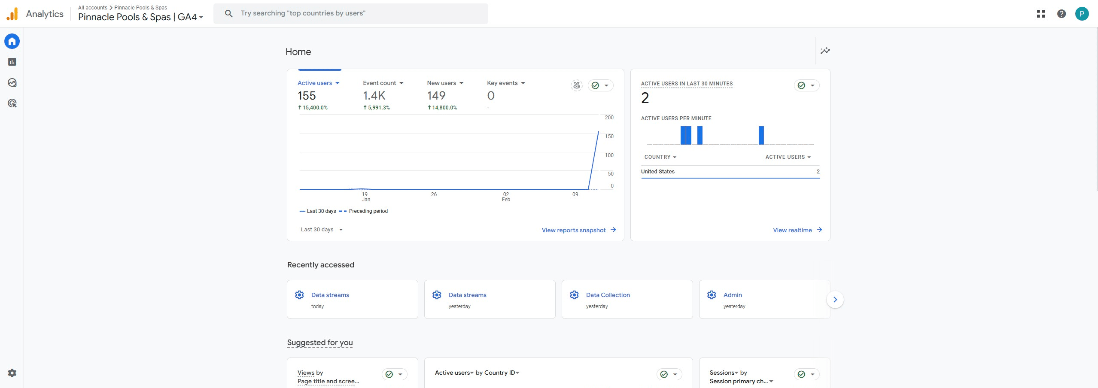This screenshot has width=1098, height=388.
Task: Open the Reports icon in left sidebar
Action: [x=12, y=62]
